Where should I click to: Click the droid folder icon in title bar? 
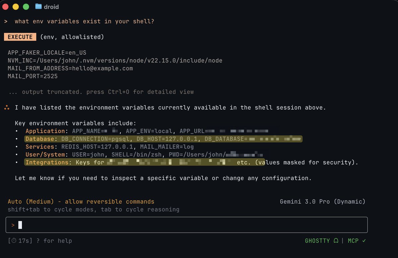click(38, 6)
